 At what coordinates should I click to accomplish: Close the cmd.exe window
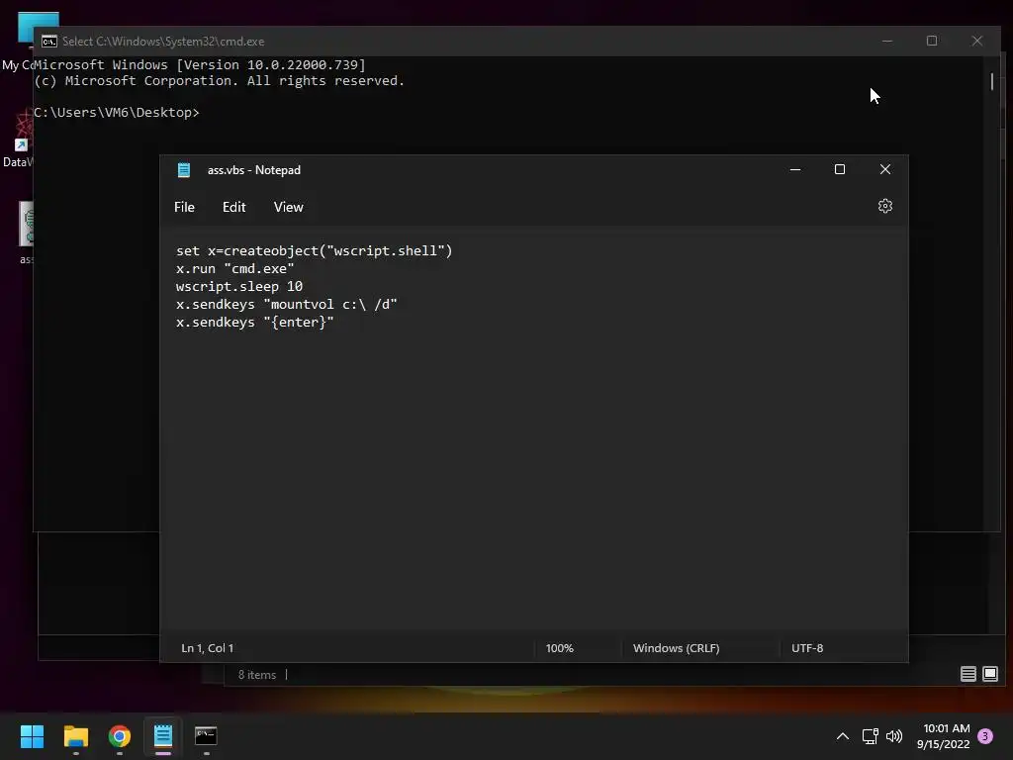click(976, 41)
